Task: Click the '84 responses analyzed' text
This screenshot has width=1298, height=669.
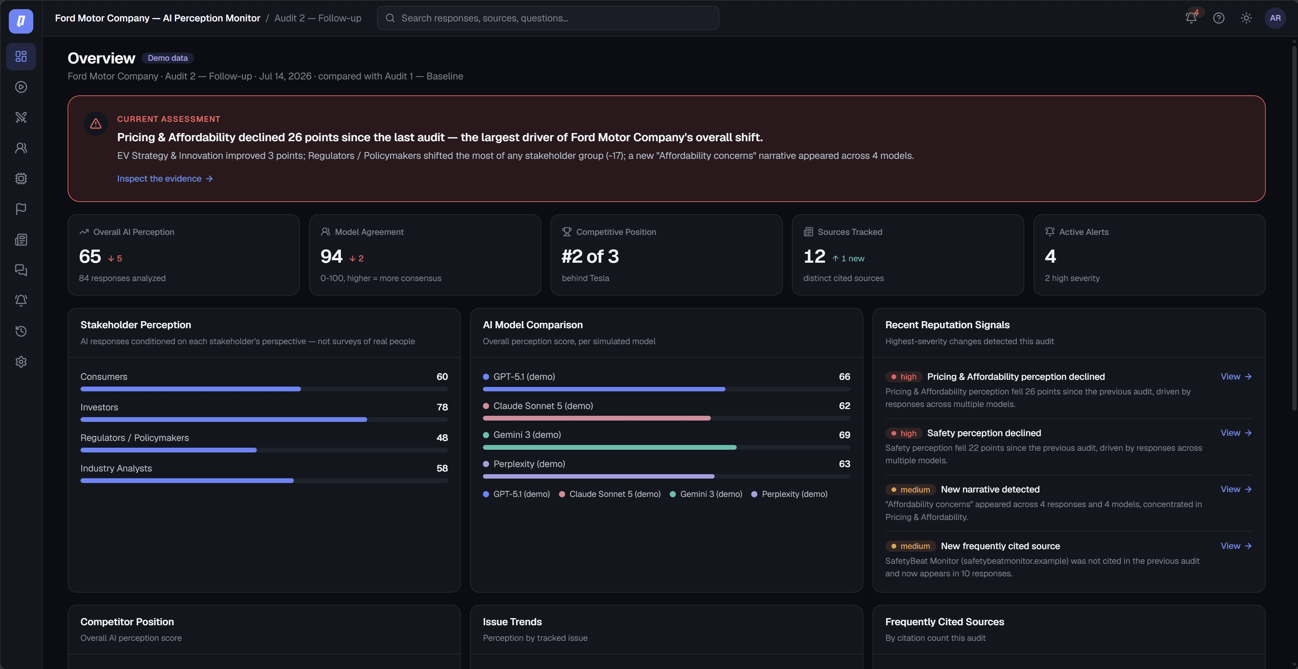Action: (x=122, y=278)
